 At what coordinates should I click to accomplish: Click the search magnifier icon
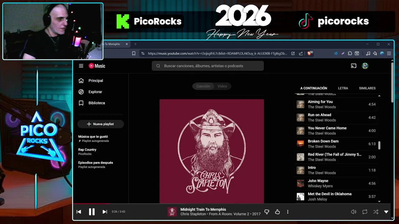click(x=158, y=66)
